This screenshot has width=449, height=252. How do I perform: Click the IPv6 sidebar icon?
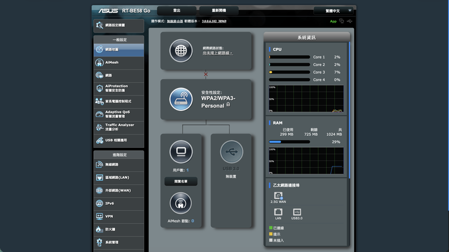[x=100, y=203]
